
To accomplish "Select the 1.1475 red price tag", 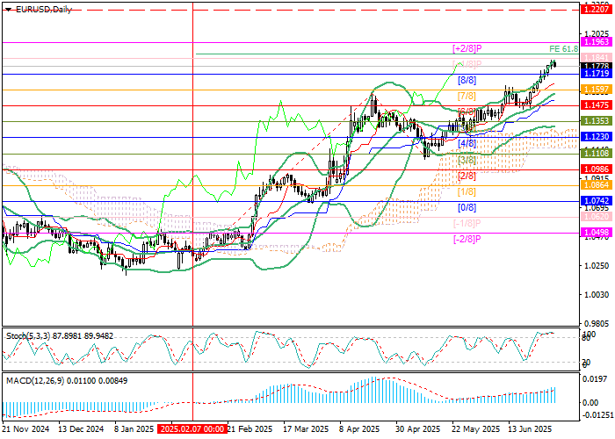I will 597,105.
